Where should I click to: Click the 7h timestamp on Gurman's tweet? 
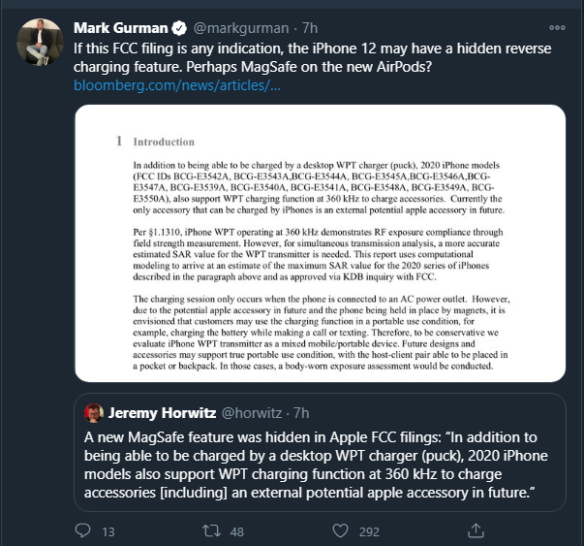pos(310,28)
